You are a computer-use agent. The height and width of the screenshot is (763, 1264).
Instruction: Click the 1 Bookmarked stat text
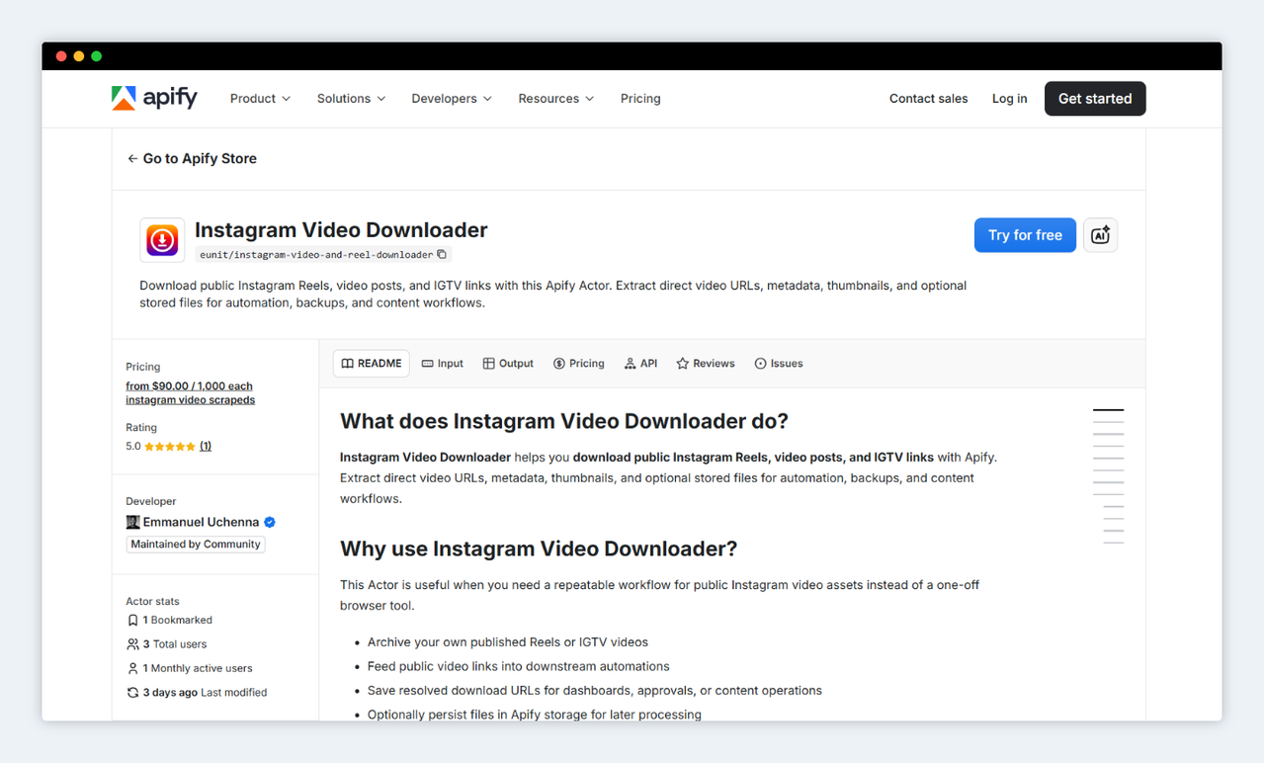178,621
